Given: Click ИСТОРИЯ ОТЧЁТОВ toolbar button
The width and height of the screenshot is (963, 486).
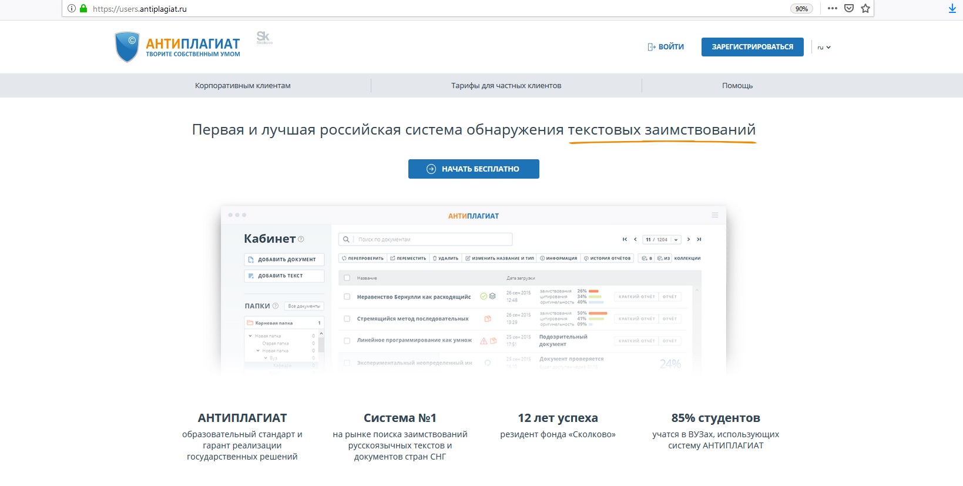Looking at the screenshot, I should 608,258.
